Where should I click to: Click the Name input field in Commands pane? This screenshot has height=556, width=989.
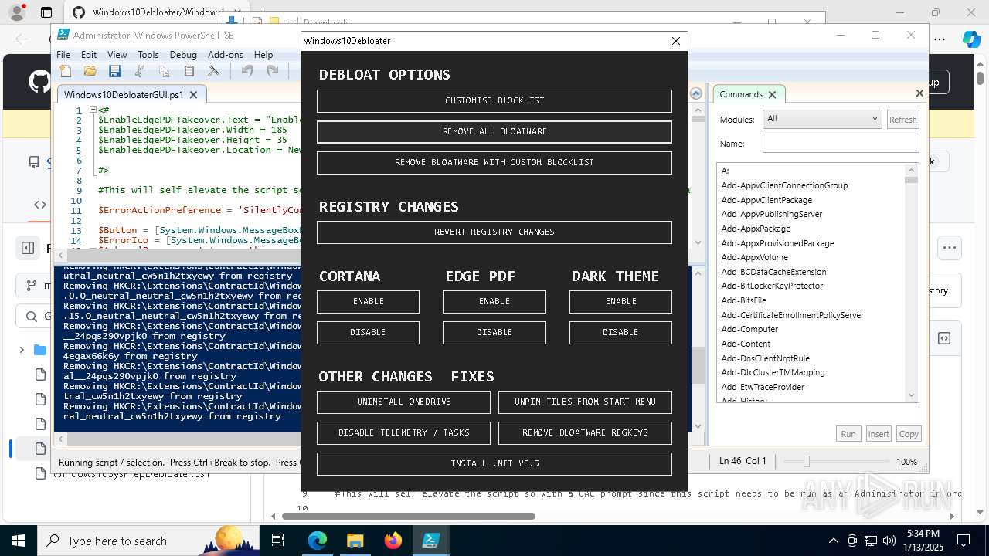(x=841, y=144)
